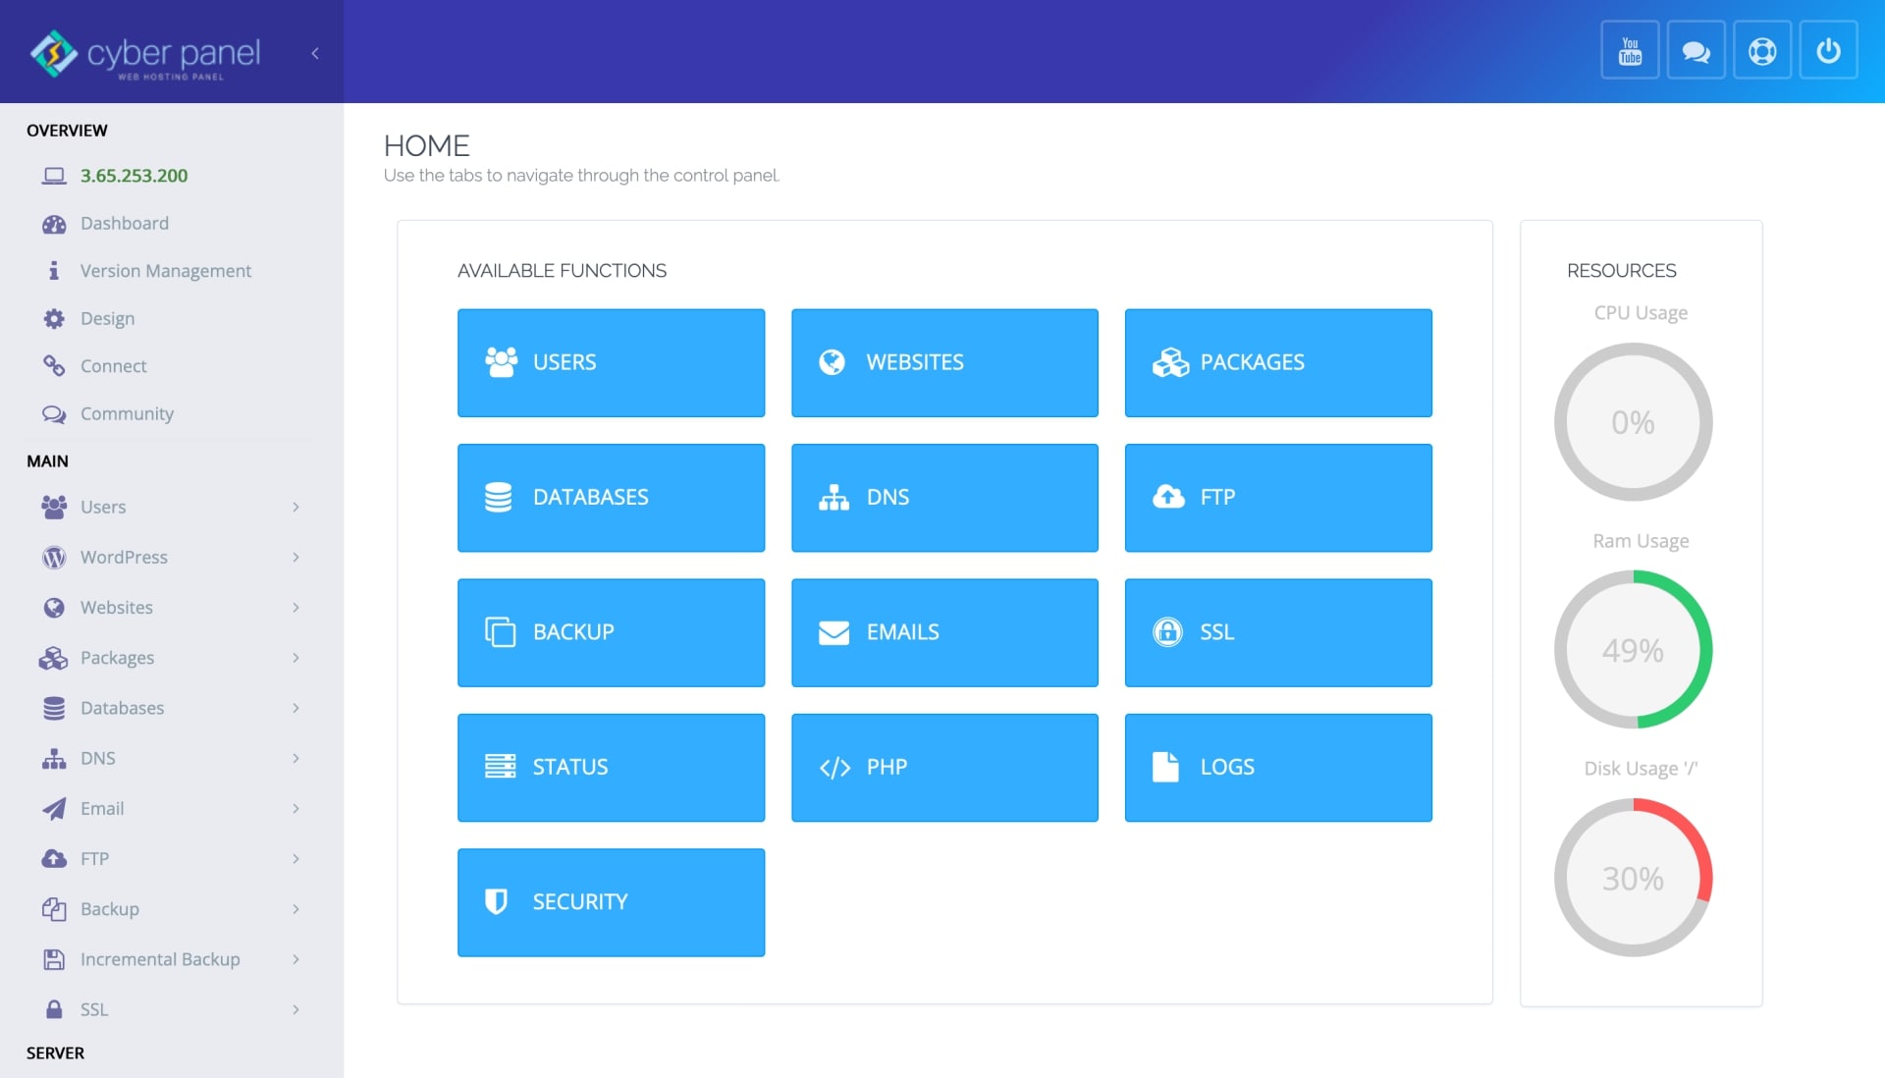
Task: Open the PACKAGES management panel
Action: coord(1278,362)
